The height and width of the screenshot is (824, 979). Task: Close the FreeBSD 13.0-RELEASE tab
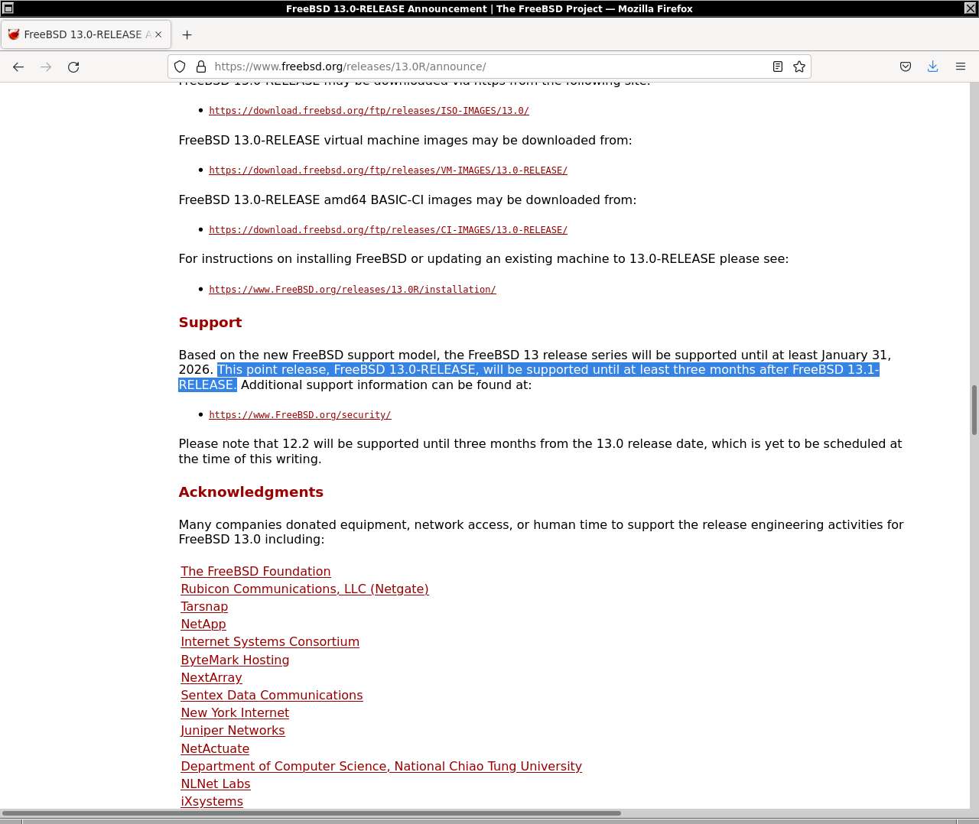coord(158,34)
